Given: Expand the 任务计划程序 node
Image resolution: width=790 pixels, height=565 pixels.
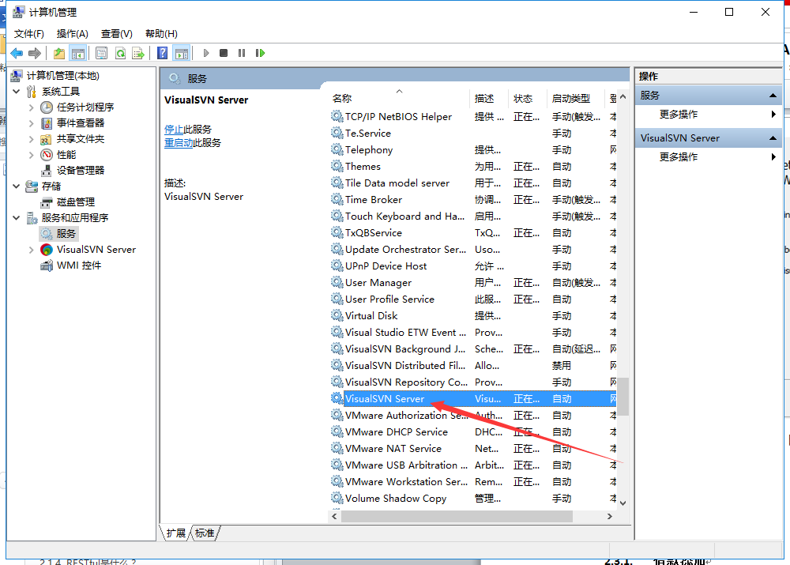Looking at the screenshot, I should (x=32, y=107).
